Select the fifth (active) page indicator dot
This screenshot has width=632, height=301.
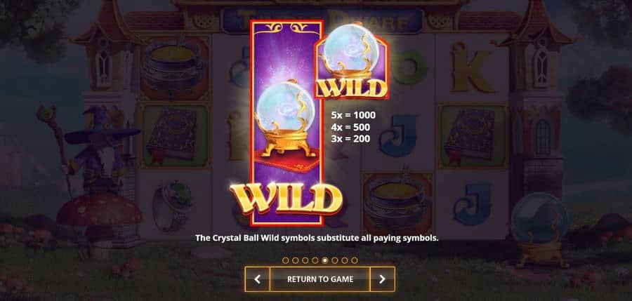point(325,260)
